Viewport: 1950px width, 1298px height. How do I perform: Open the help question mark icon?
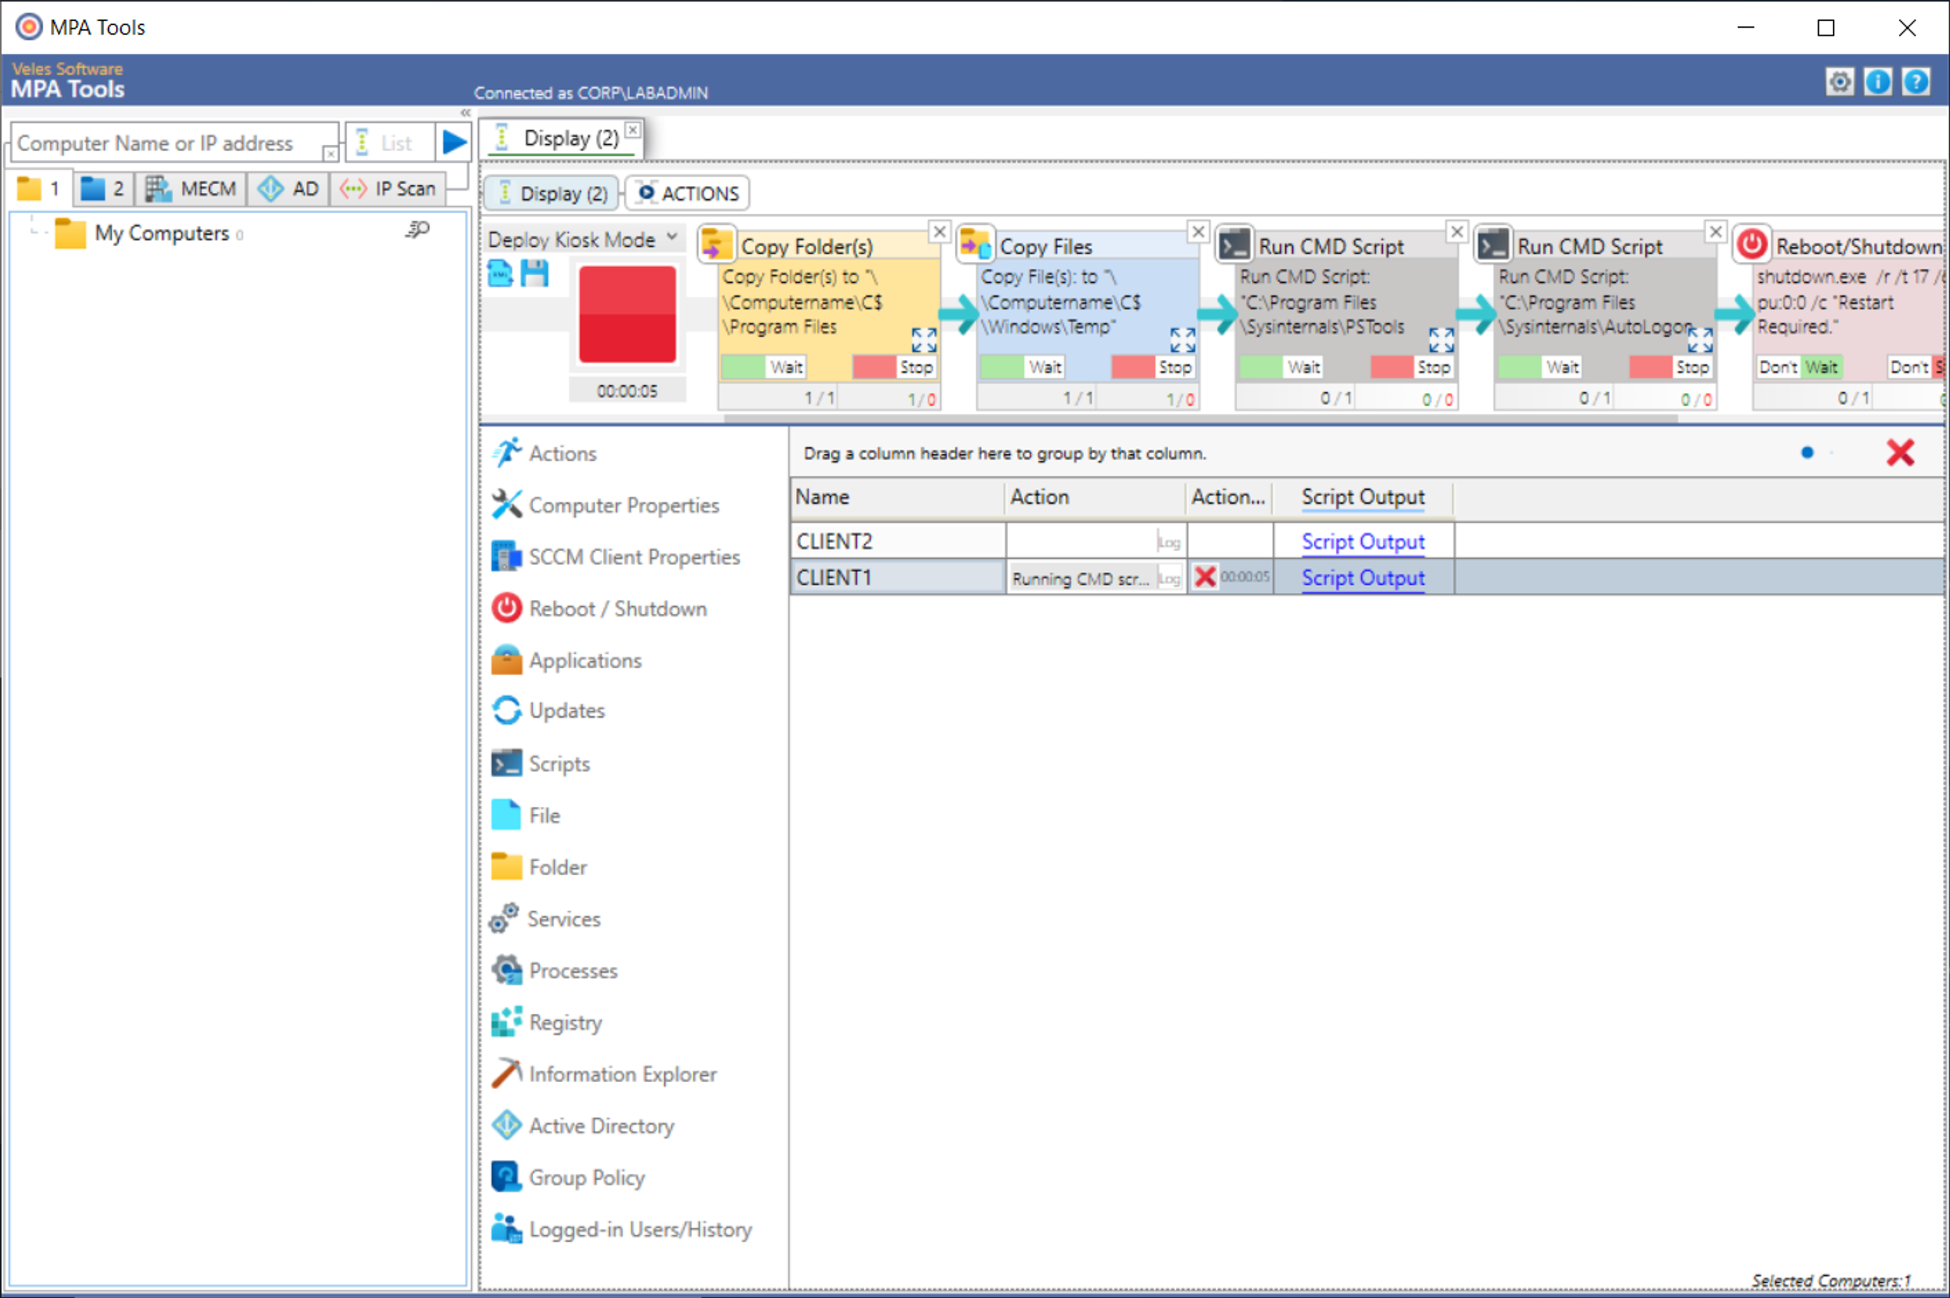[x=1915, y=81]
